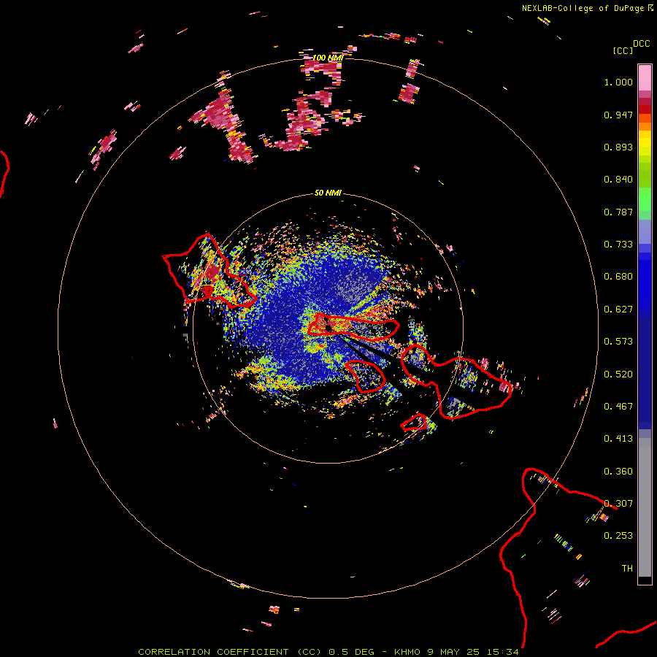Click the 0.627 scale value
Viewport: 657px width, 657px height.
[x=618, y=310]
